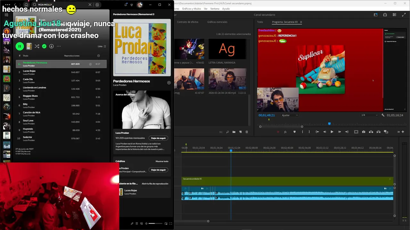Open Premiere Quick Export share icon

385,15
